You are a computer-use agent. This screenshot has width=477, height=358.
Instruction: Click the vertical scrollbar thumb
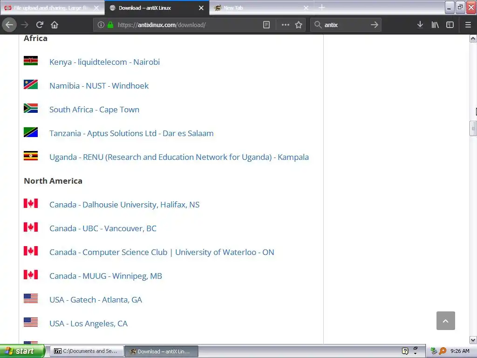pos(473,128)
